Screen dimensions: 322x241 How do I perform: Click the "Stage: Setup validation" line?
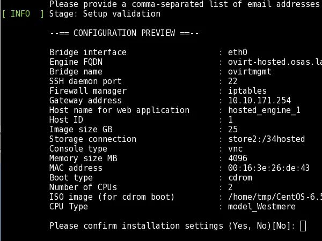click(x=105, y=14)
